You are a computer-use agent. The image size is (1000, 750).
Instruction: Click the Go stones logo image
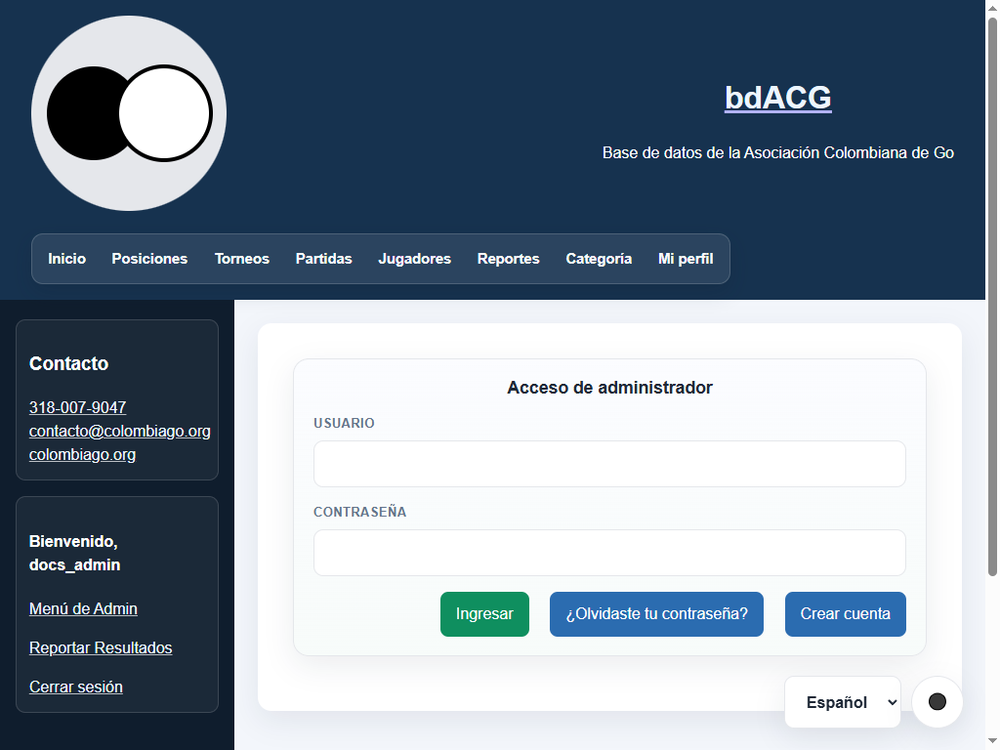129,113
